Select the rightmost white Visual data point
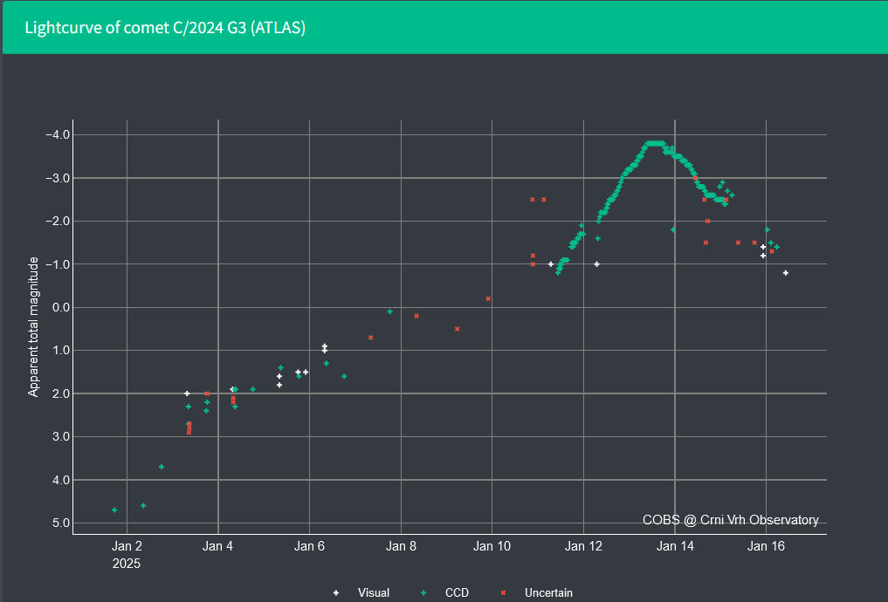Viewport: 888px width, 602px height. 786,273
